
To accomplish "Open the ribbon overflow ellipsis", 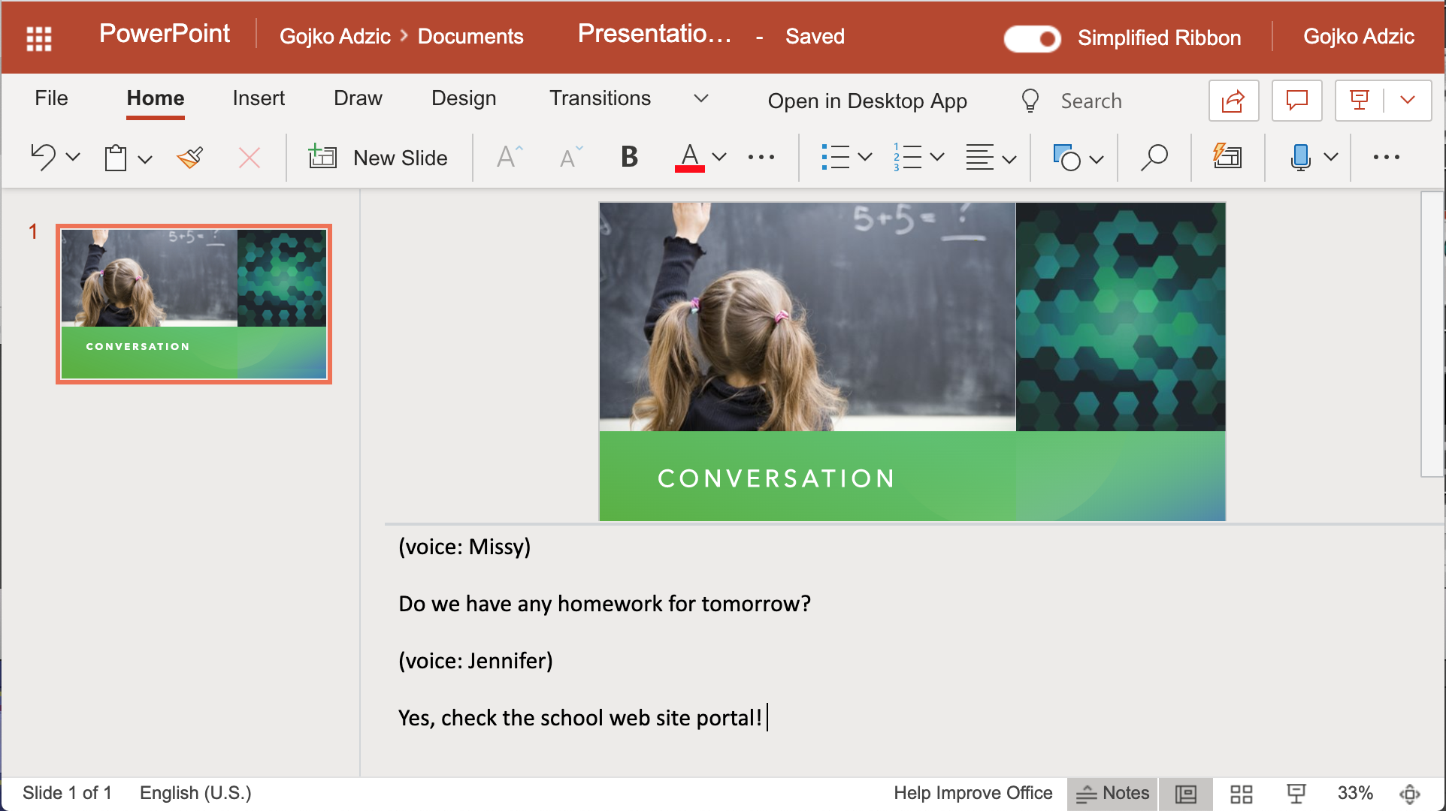I will point(1387,157).
